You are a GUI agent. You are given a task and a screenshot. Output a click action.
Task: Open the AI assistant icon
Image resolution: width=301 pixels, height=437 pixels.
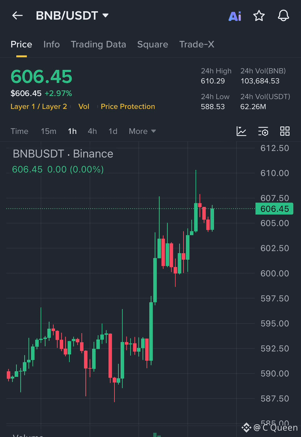tap(235, 16)
